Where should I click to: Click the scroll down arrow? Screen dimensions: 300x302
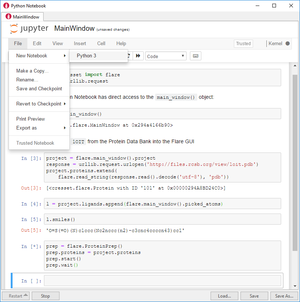click(x=295, y=286)
